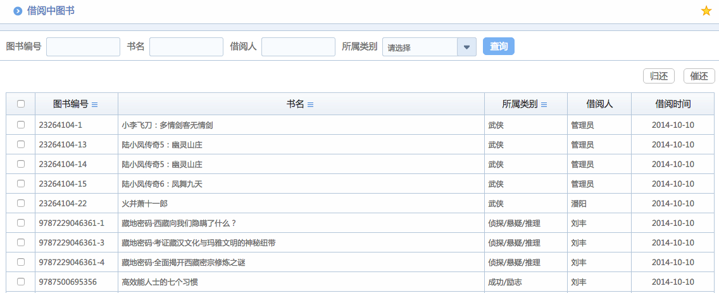The height and width of the screenshot is (293, 719).
Task: Click the gold star favorite icon
Action: click(706, 11)
